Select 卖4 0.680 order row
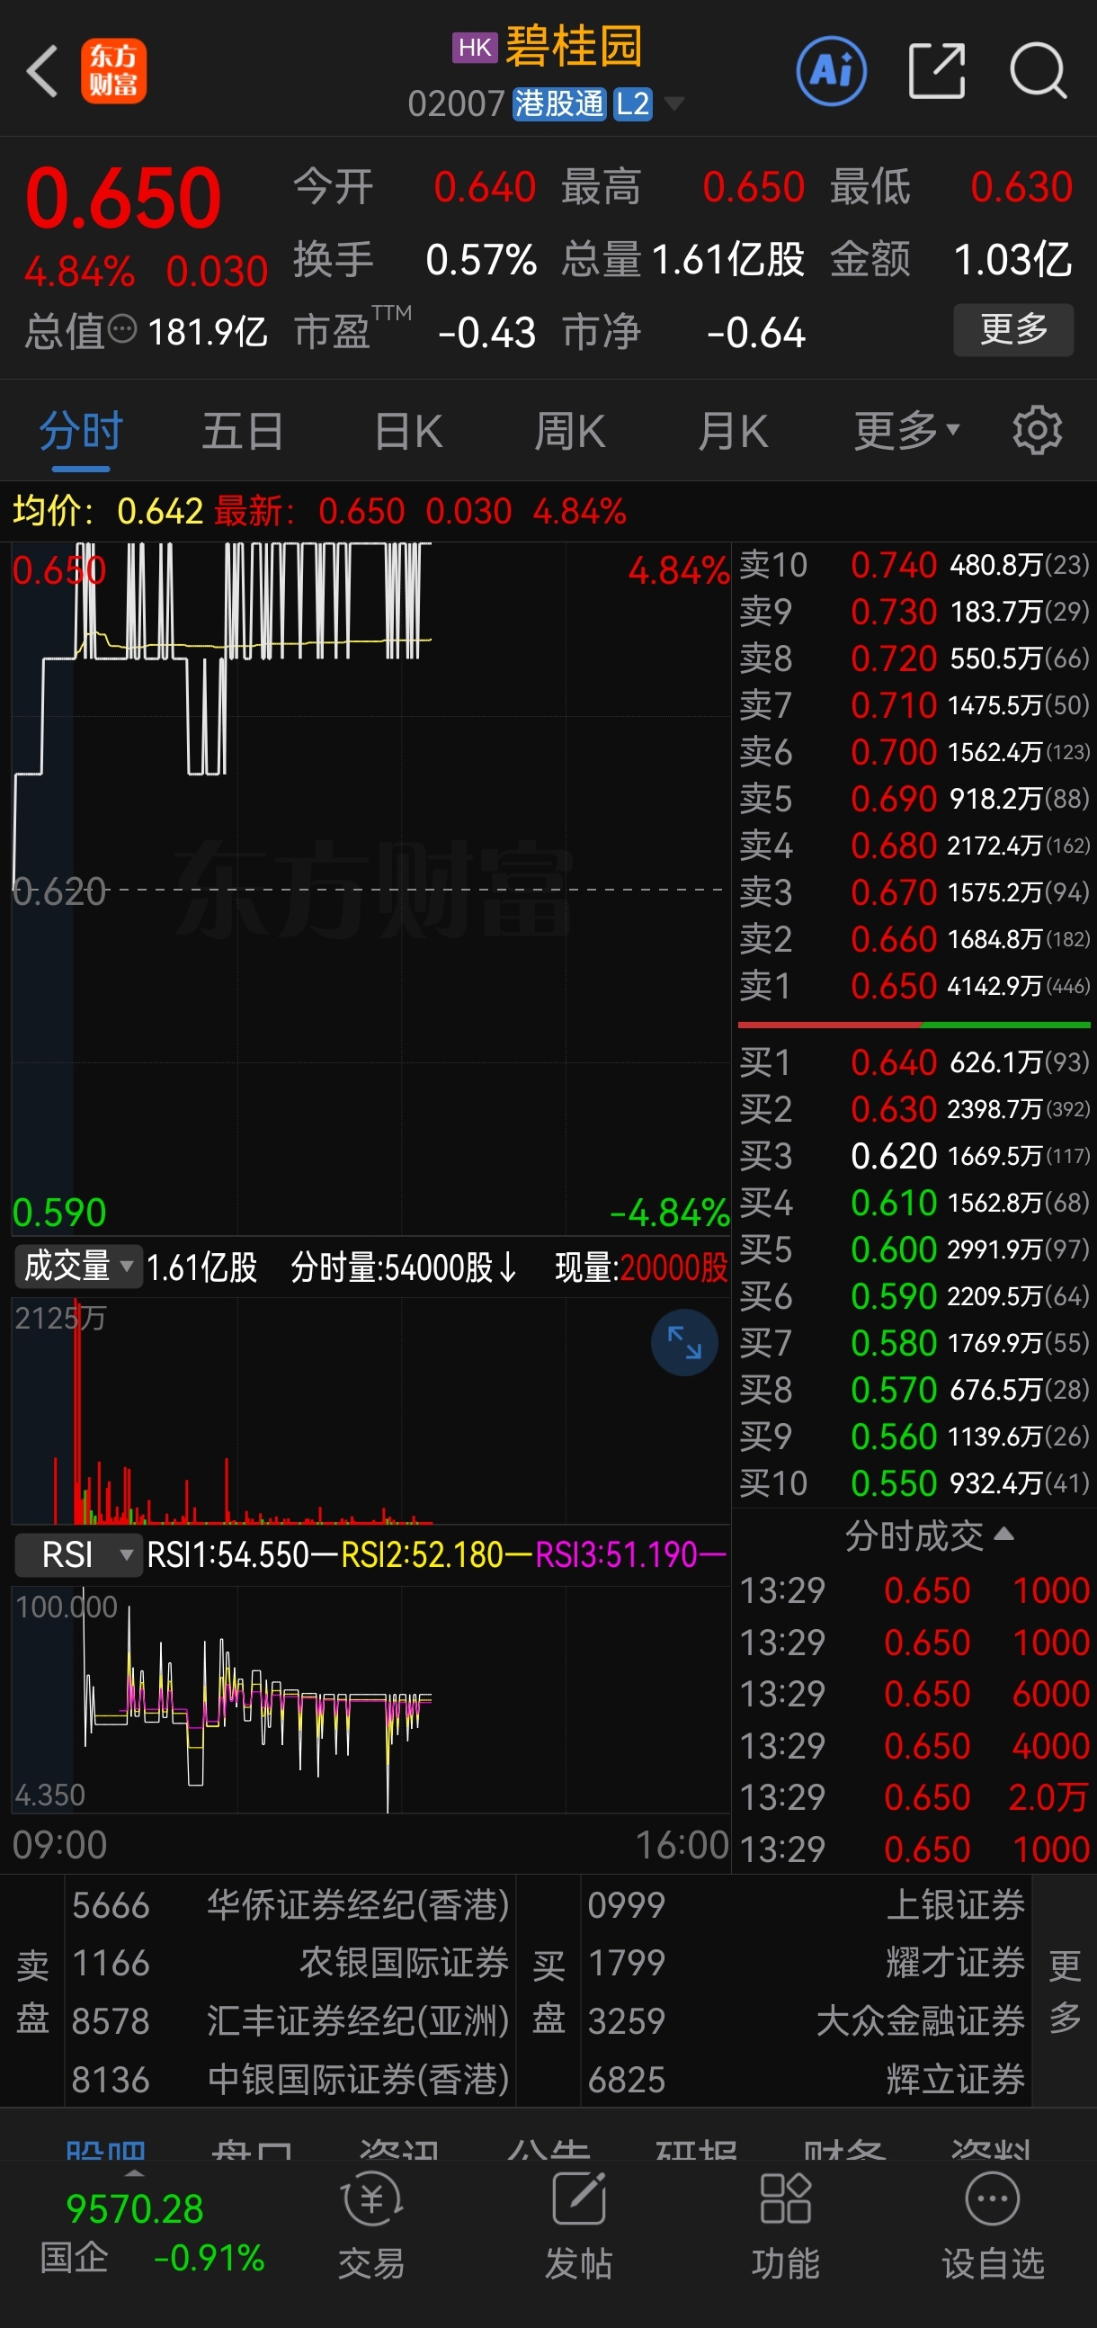Screen dimensions: 1097x2328 (x=914, y=845)
